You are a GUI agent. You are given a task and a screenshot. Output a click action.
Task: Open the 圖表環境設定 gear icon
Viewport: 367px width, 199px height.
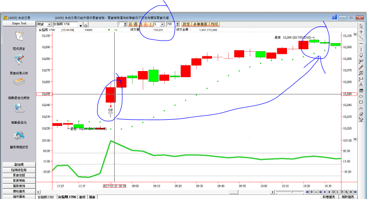click(19, 136)
